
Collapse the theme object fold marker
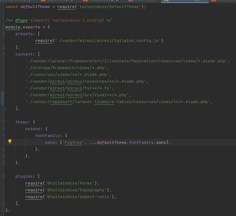[x=4, y=122]
